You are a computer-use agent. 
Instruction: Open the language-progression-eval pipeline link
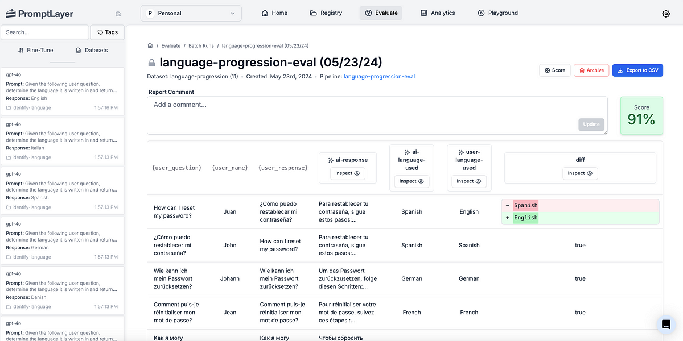pyautogui.click(x=379, y=77)
